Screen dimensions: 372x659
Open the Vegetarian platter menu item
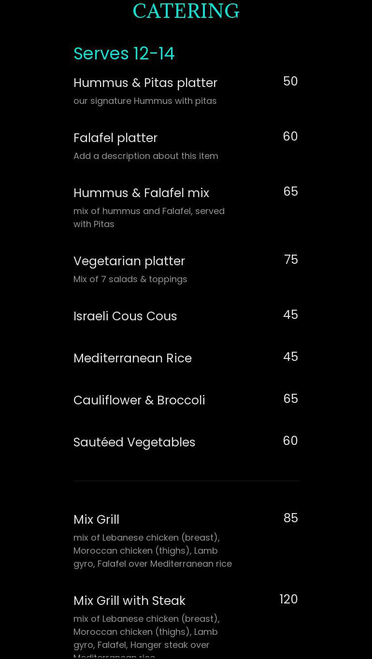129,261
